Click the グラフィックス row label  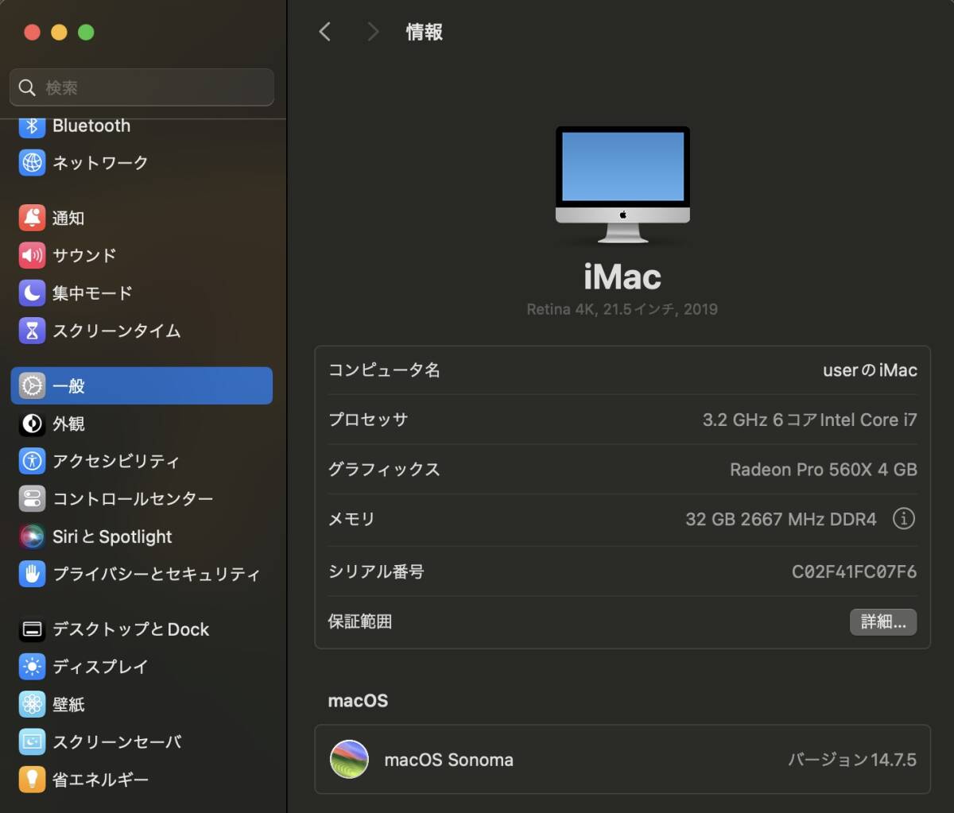pyautogui.click(x=384, y=470)
